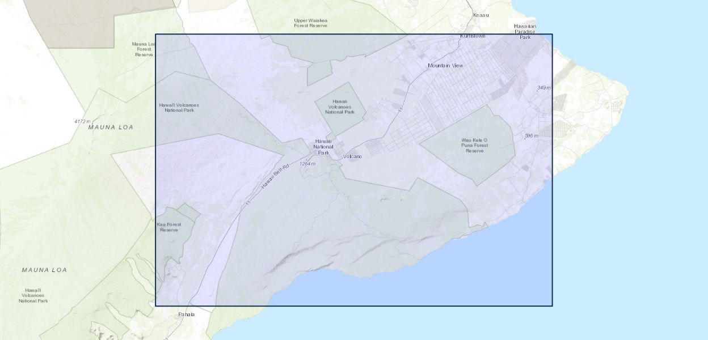Click the 596 m elevation label
This screenshot has height=340, width=708.
click(x=531, y=136)
